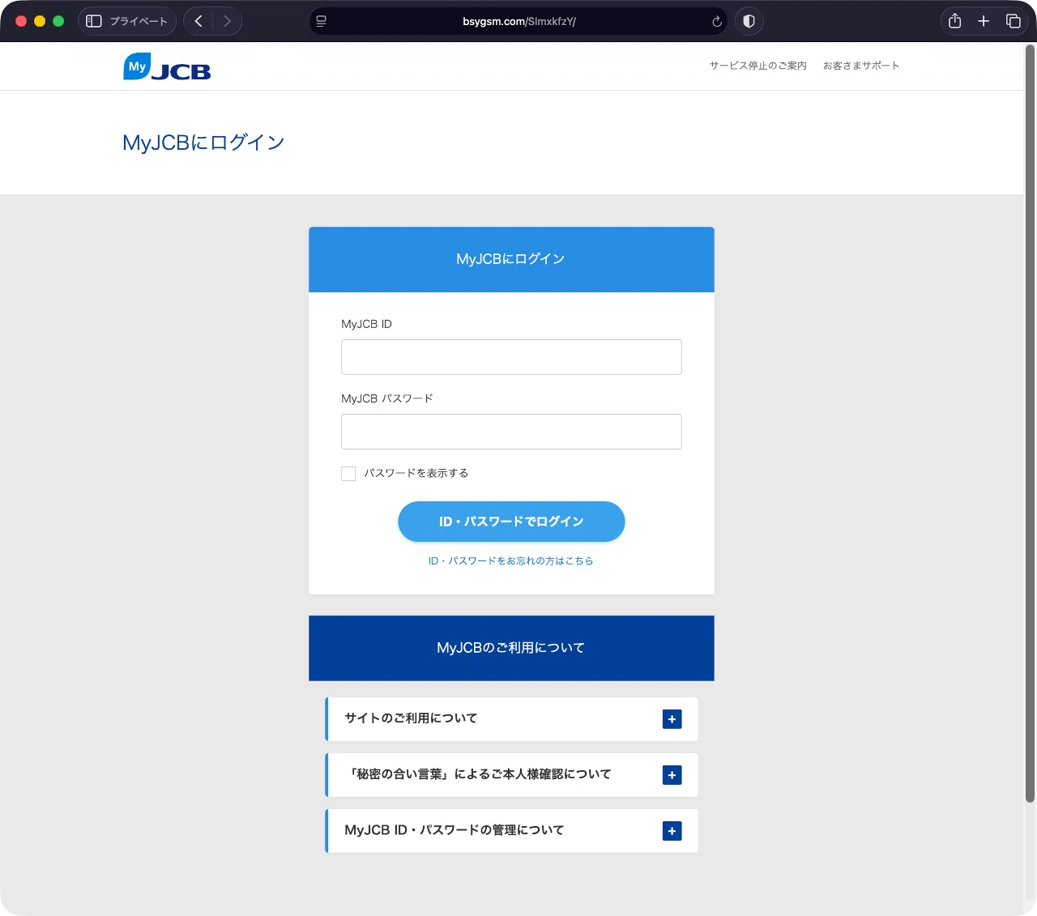The width and height of the screenshot is (1037, 916).
Task: Click the プライベート private browsing label
Action: (139, 22)
